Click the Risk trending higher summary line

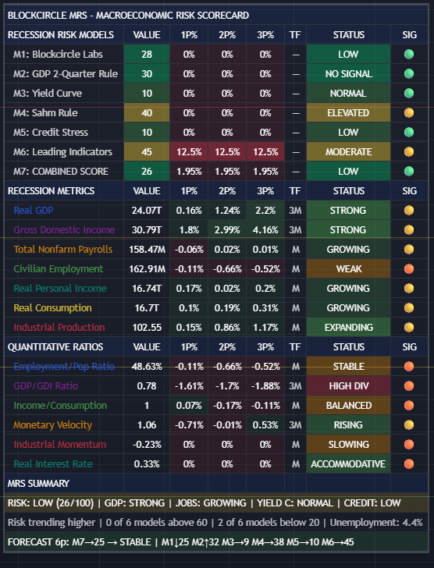pos(216,523)
